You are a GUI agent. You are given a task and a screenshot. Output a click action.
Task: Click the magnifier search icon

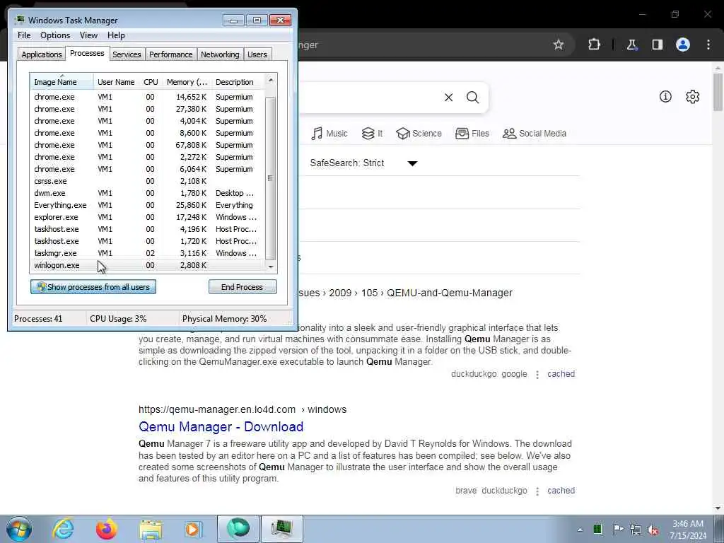coord(472,98)
